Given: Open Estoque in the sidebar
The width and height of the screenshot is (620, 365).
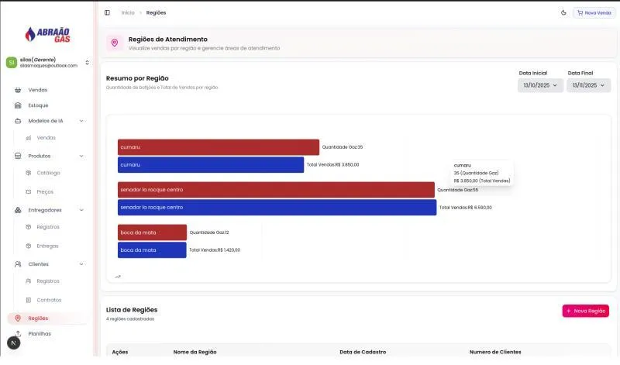Looking at the screenshot, I should 38,105.
